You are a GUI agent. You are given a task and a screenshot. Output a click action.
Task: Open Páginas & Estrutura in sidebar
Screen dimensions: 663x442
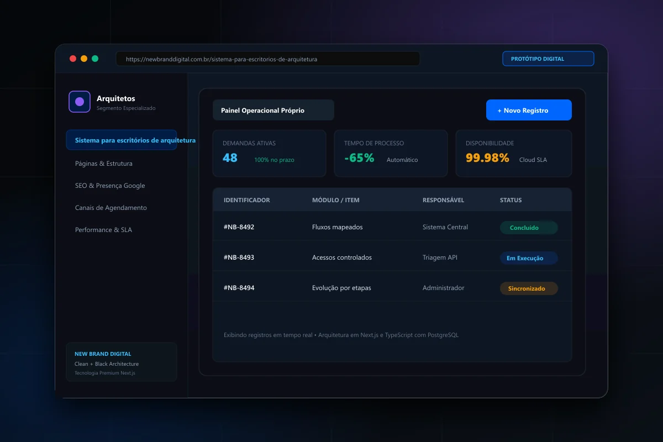[104, 164]
